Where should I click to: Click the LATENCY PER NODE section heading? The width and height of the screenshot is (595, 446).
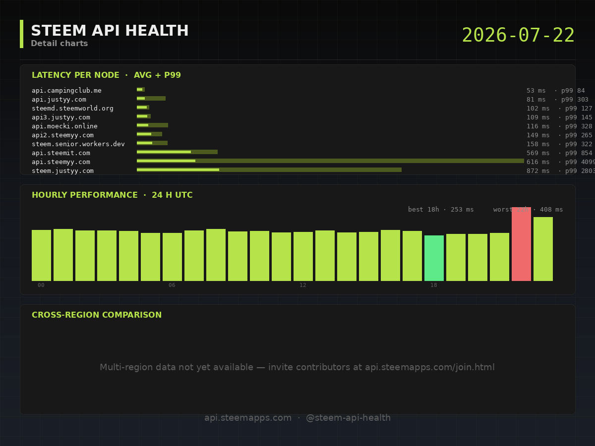(106, 75)
